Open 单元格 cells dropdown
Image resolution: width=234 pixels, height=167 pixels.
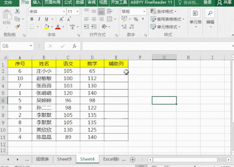(196, 18)
